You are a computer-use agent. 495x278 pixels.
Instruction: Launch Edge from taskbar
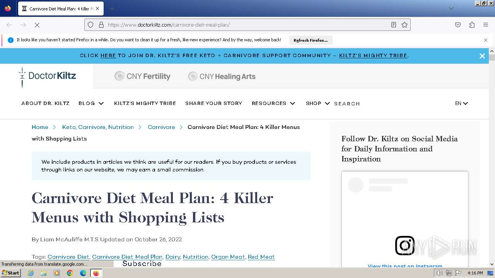(83, 273)
